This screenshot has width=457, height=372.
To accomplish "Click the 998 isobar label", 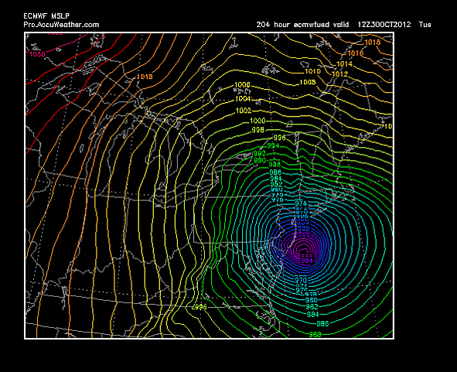I will coord(258,130).
